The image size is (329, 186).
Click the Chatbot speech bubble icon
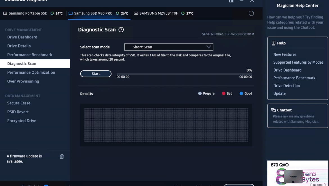pos(273,110)
